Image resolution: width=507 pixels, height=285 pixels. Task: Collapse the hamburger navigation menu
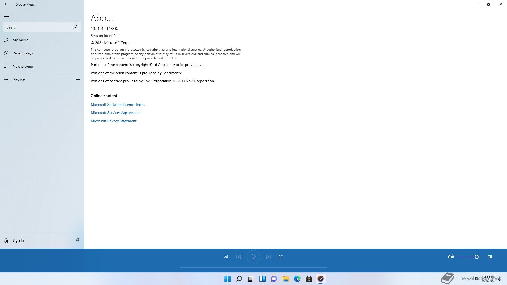tap(6, 15)
